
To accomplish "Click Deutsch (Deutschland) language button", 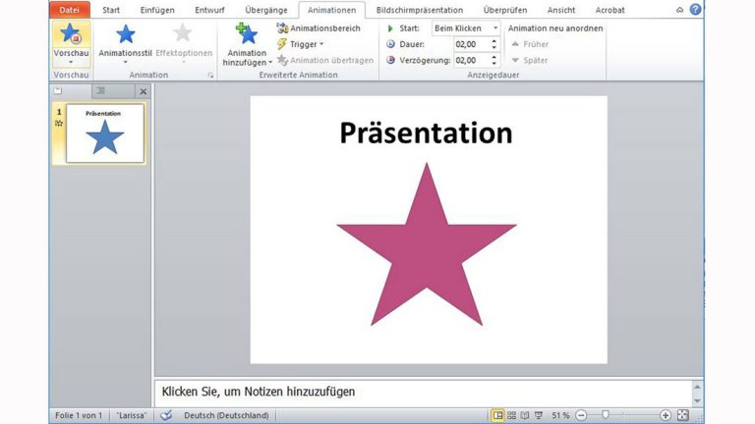I will point(226,415).
